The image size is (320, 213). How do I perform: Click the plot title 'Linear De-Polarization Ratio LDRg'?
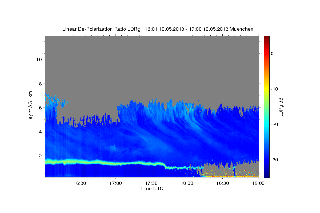point(101,29)
